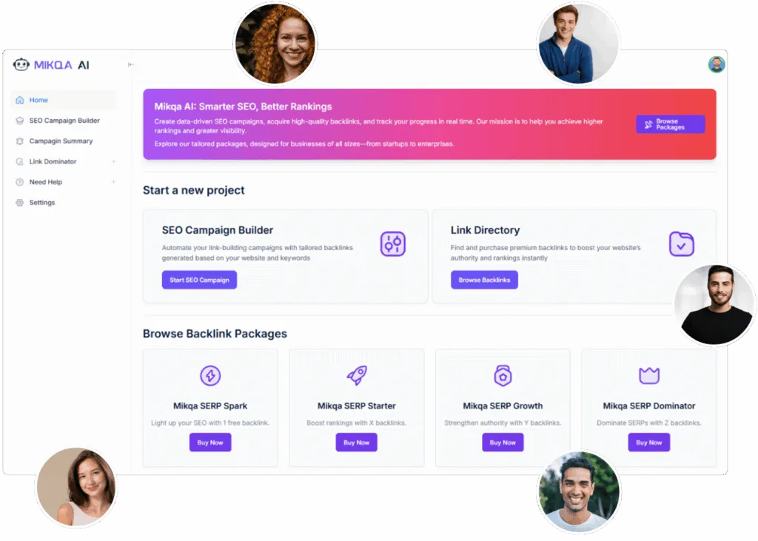
Task: Click Buy Now under SERP Dominator
Action: [x=648, y=443]
